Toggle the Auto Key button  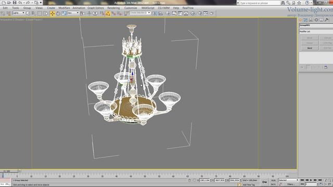click(273, 180)
